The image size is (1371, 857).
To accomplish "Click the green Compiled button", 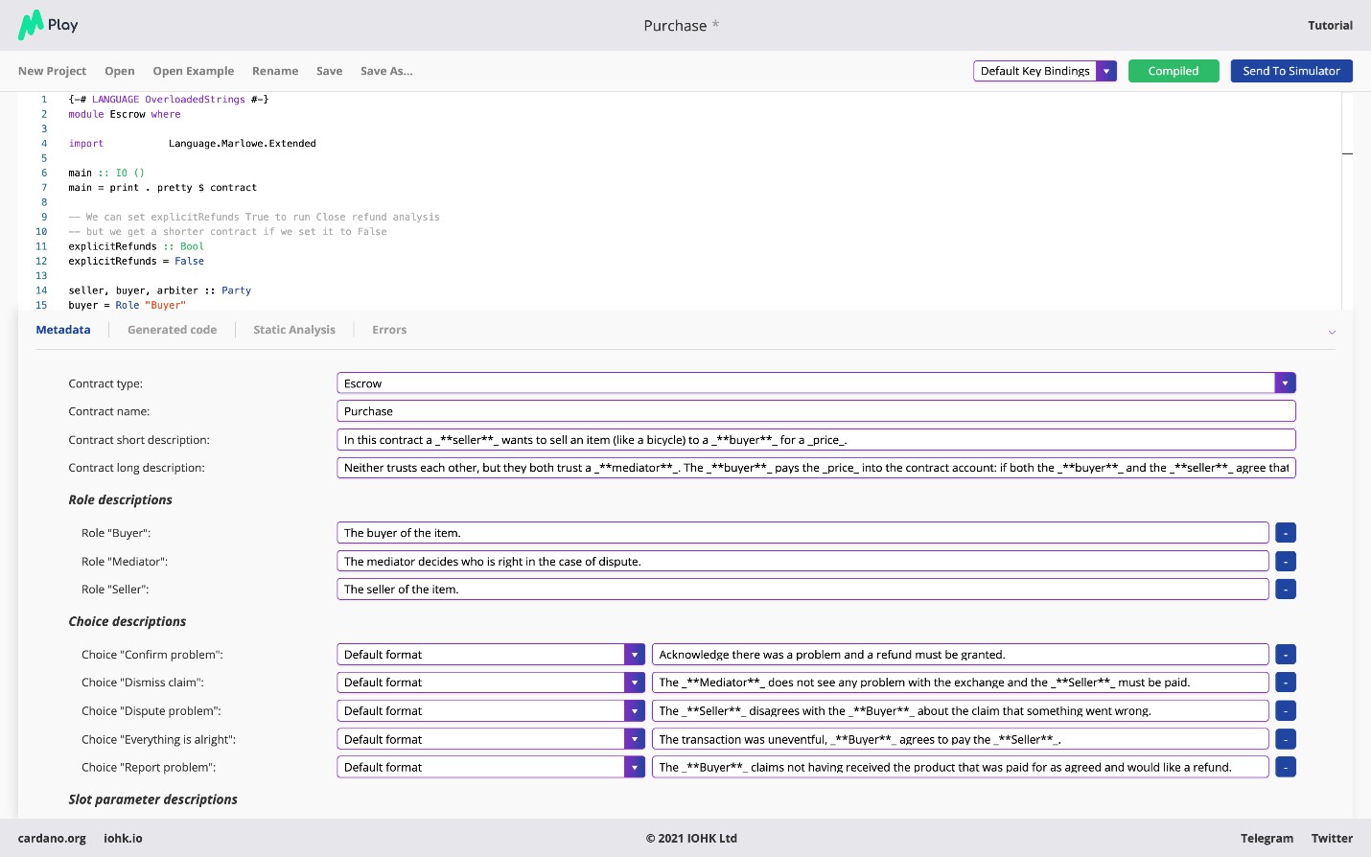I will click(x=1173, y=71).
